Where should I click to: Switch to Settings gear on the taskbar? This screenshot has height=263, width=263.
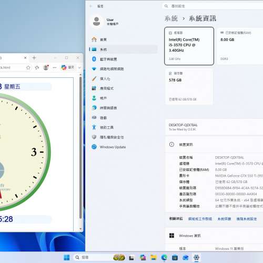196,257
